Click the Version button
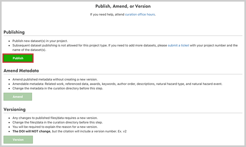 [x=18, y=140]
